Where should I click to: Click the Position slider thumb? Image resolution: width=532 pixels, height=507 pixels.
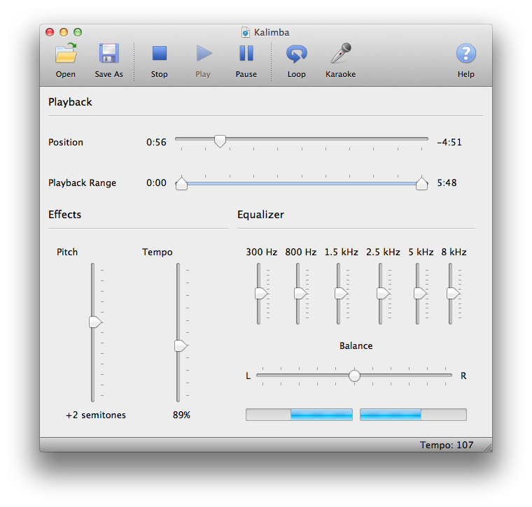[220, 141]
